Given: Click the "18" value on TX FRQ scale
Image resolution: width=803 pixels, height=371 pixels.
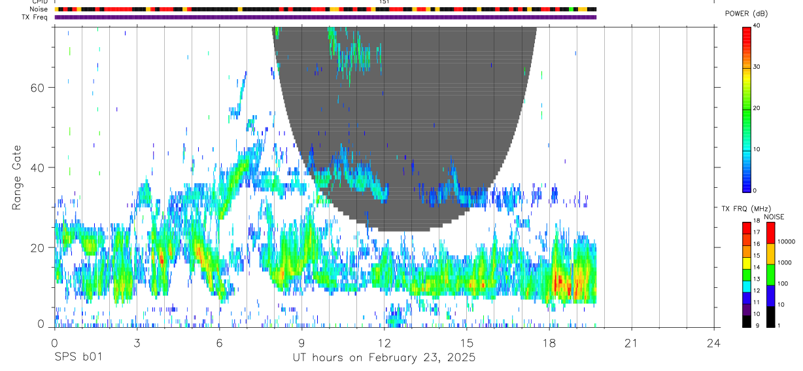Looking at the screenshot, I should [757, 222].
